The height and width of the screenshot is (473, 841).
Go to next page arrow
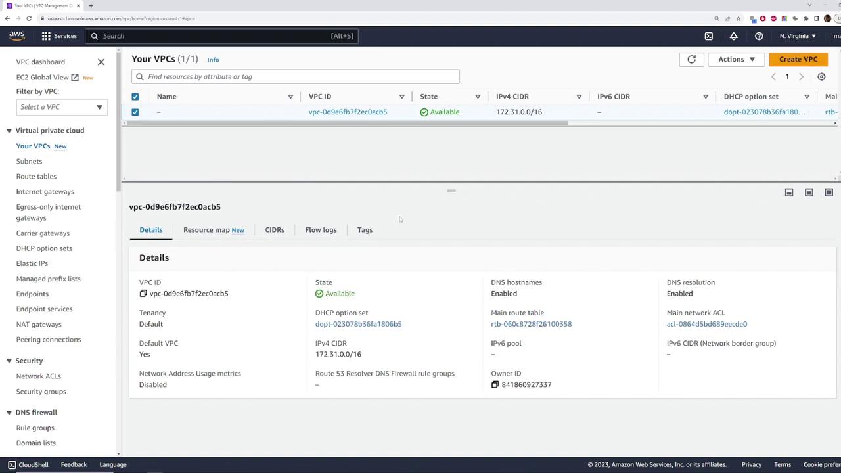click(x=801, y=77)
